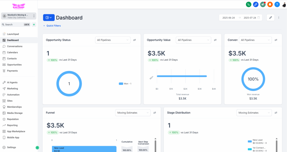Image resolution: width=287 pixels, height=152 pixels.
Task: Click the Electronic Playground logo
Action: (x=18, y=6)
